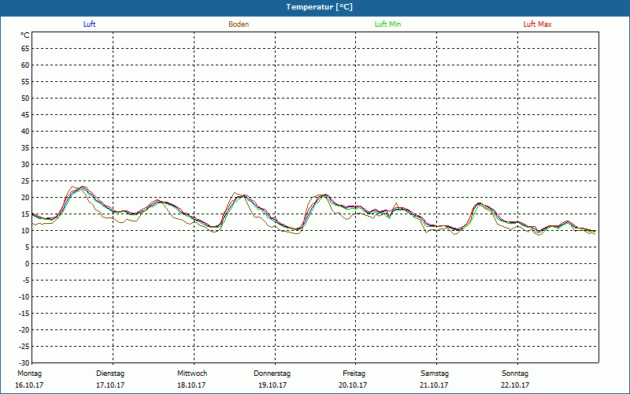Click the 25 y-axis value

click(25, 181)
